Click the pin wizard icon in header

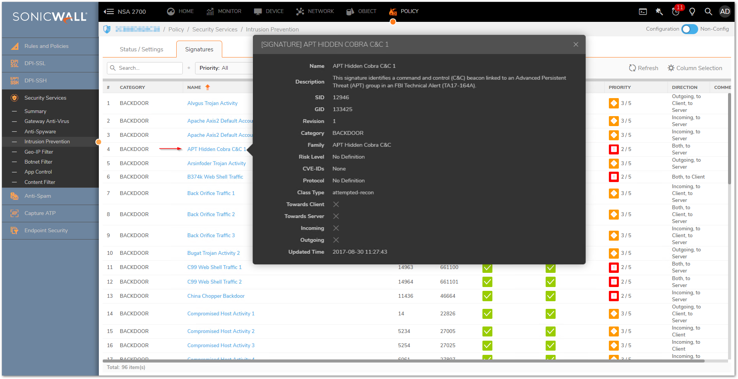pos(659,11)
